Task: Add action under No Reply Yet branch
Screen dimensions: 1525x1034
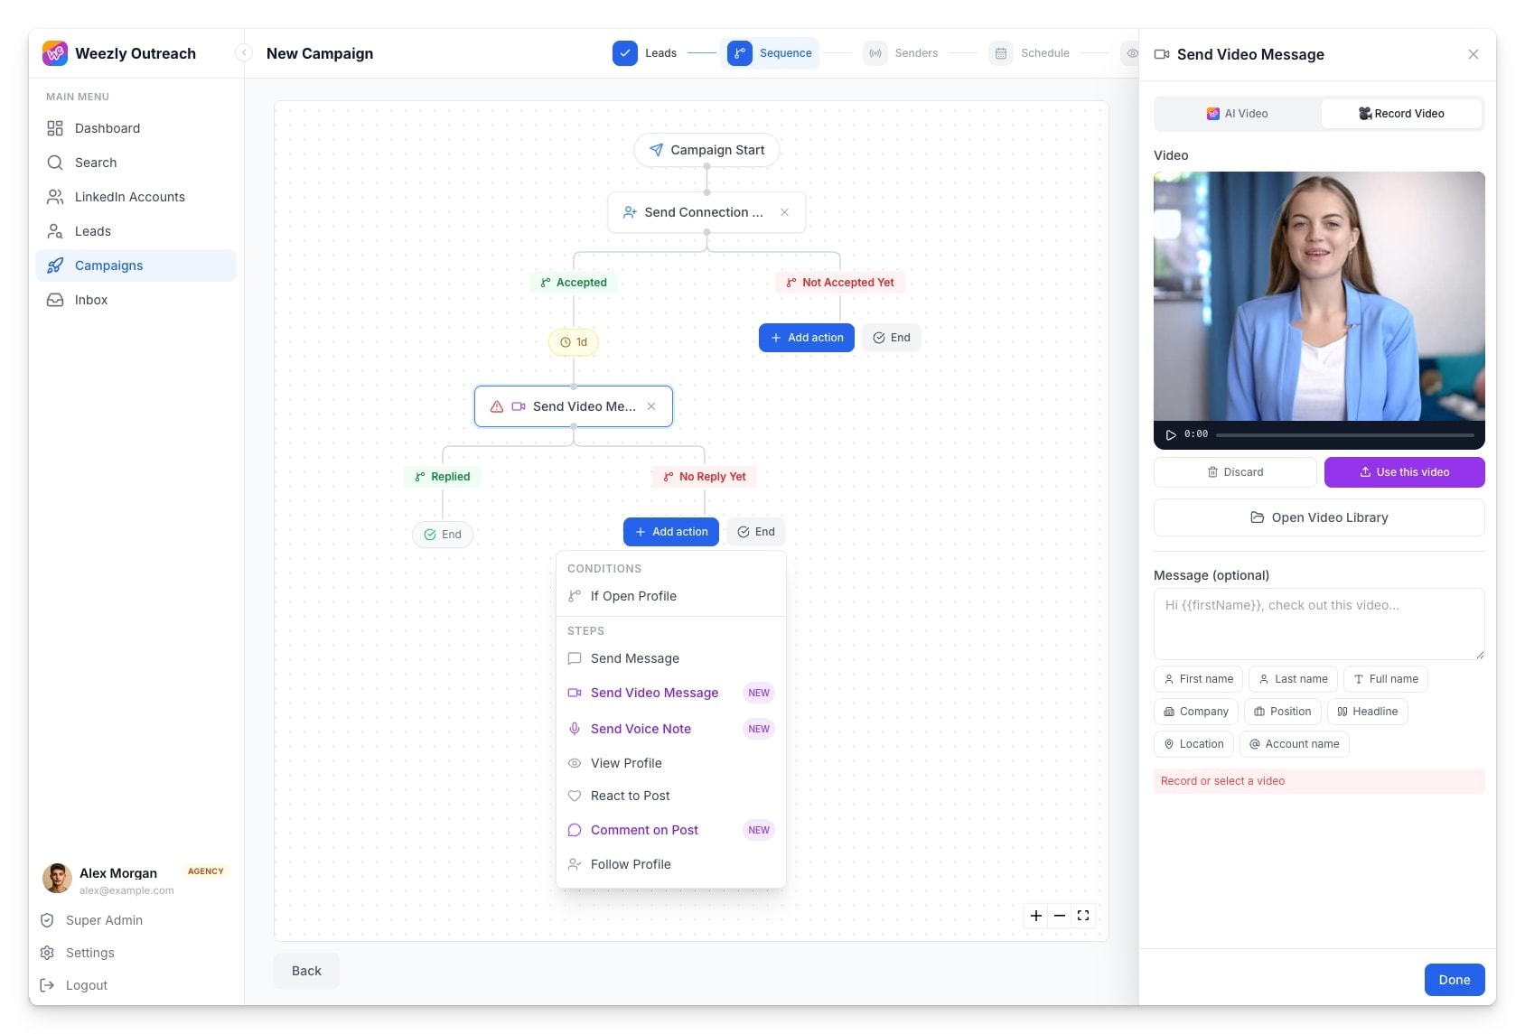Action: 671,532
